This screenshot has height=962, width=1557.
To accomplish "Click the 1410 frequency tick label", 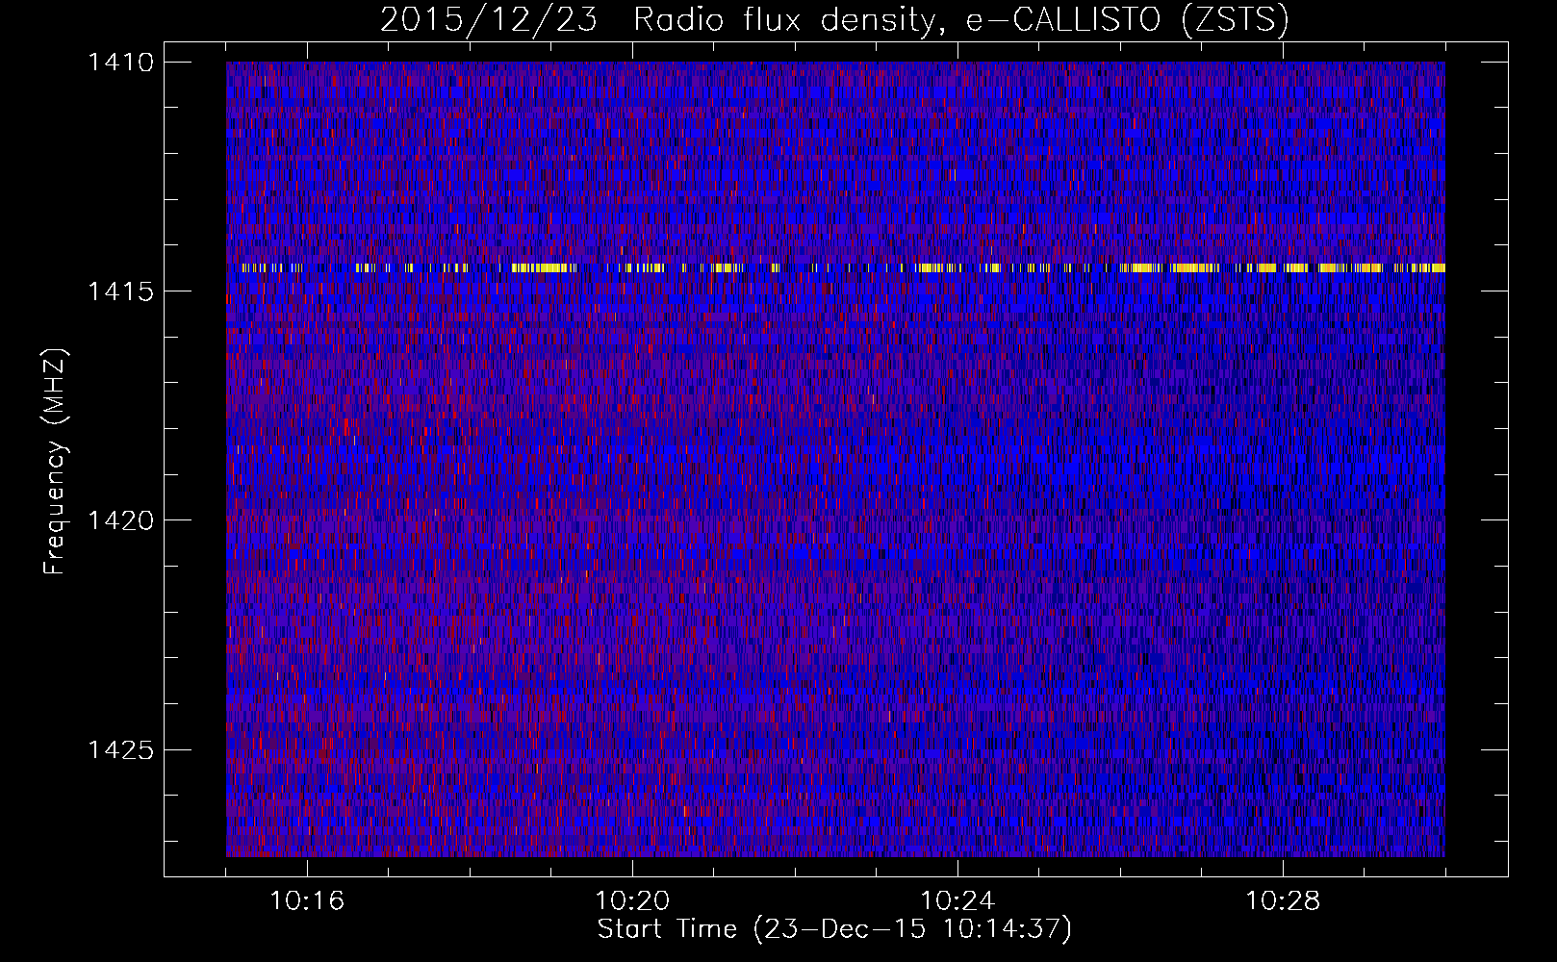I will tap(120, 63).
